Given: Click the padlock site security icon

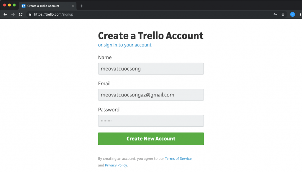Looking at the screenshot, I should (x=30, y=14).
